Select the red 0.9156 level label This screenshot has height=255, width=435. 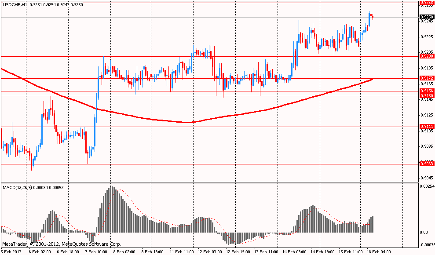427,91
